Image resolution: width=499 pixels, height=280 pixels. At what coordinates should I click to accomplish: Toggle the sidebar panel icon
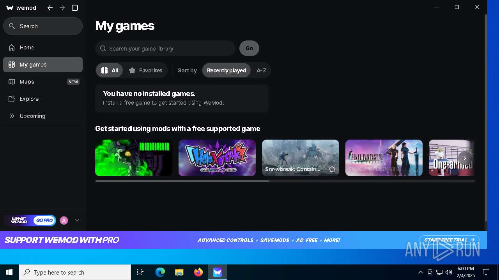(x=75, y=8)
